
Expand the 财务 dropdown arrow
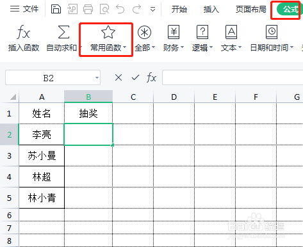coord(182,47)
